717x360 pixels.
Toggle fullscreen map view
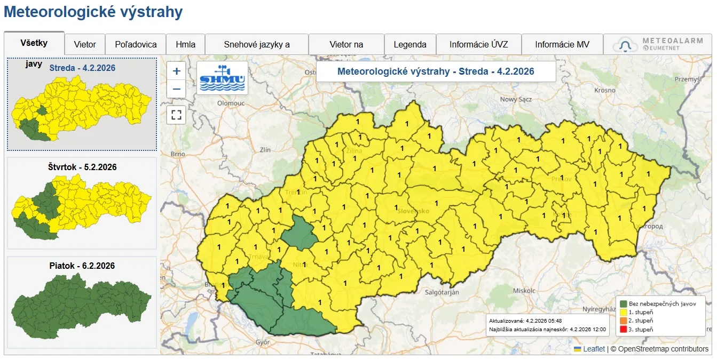[x=177, y=115]
